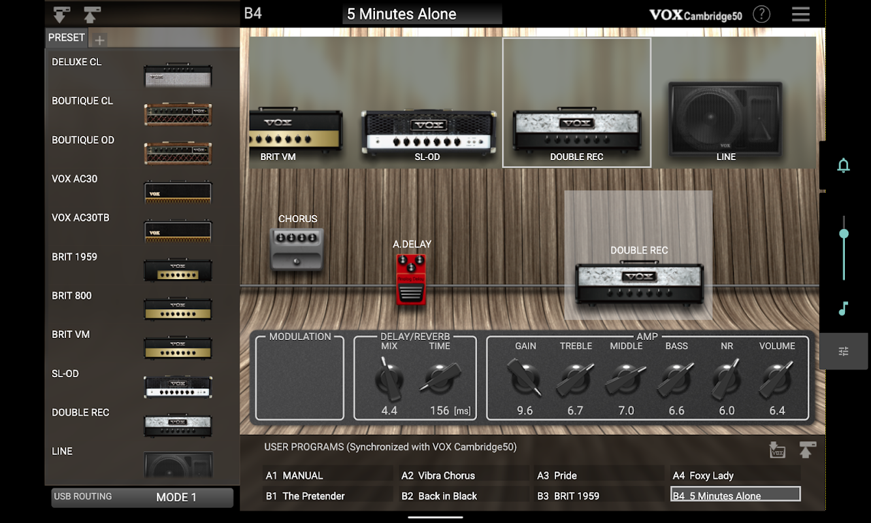Open the help question mark icon
The width and height of the screenshot is (871, 523).
761,14
